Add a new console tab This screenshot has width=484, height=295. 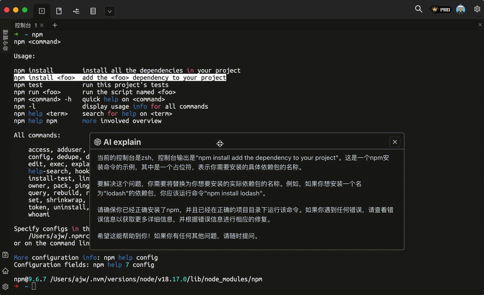point(55,25)
